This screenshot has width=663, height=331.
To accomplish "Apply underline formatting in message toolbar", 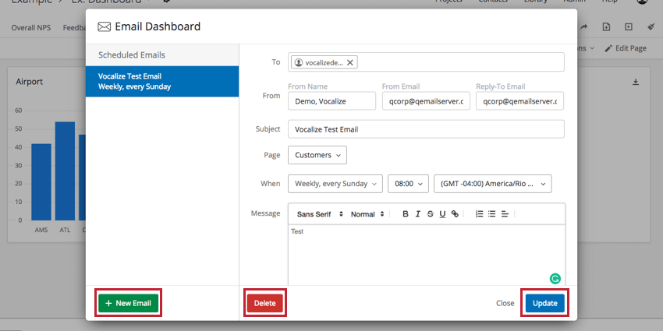I will (442, 214).
